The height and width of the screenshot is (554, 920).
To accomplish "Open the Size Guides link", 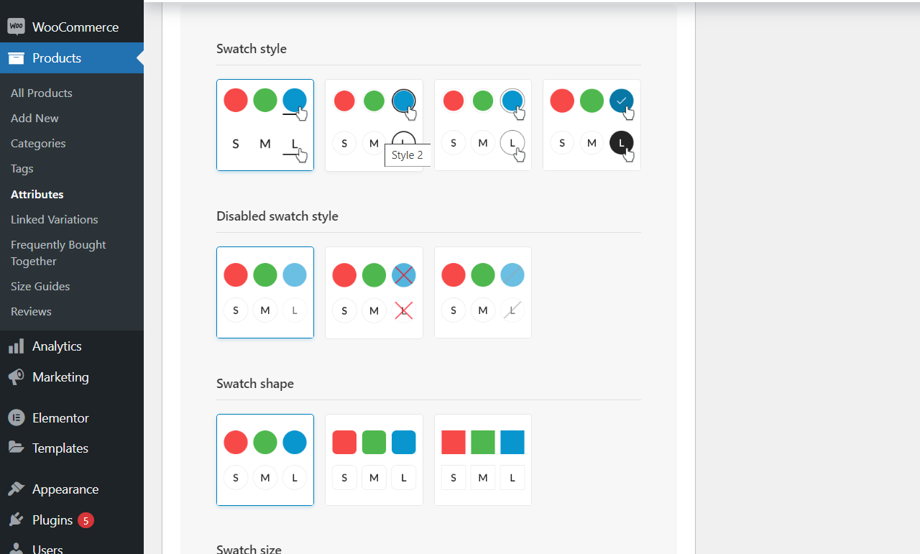I will (40, 286).
